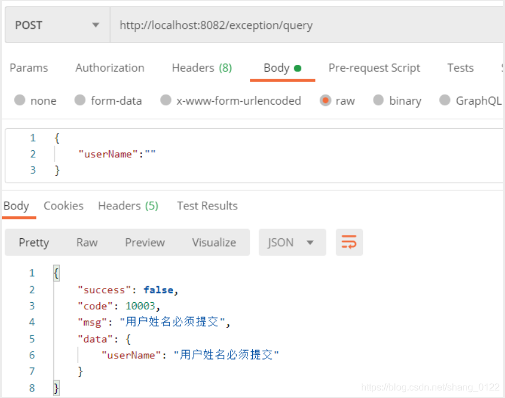Toggle the word wrap icon button
The image size is (505, 398).
click(349, 242)
